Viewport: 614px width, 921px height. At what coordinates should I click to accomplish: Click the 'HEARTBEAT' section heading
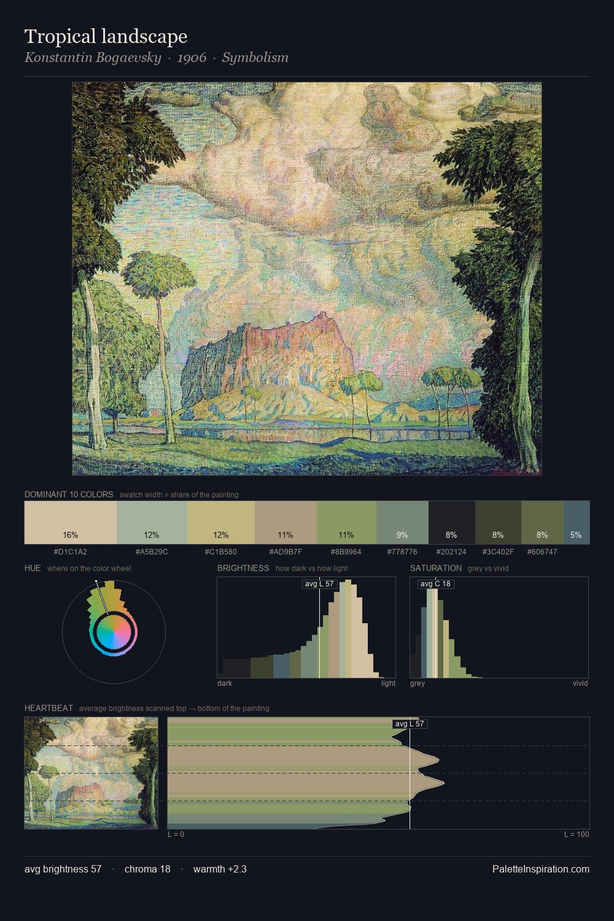[49, 708]
